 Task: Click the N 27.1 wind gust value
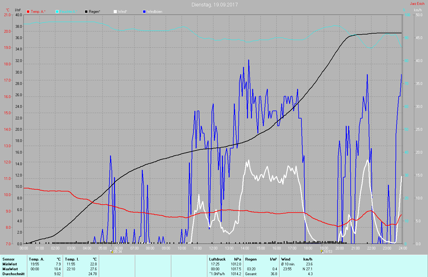(308, 269)
